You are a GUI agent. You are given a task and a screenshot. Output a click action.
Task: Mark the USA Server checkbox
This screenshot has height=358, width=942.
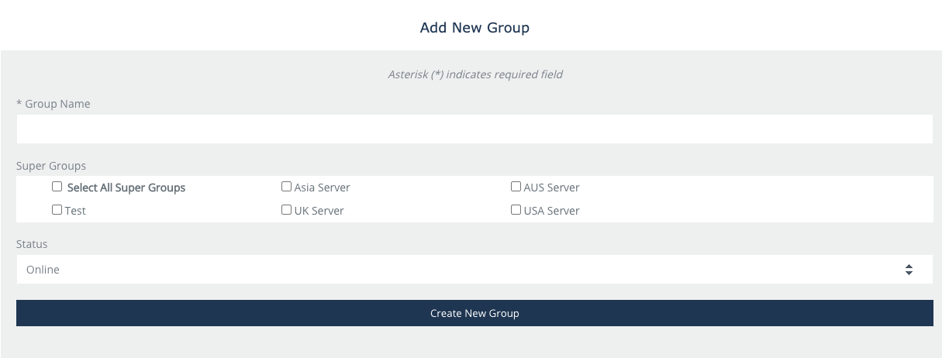point(516,210)
